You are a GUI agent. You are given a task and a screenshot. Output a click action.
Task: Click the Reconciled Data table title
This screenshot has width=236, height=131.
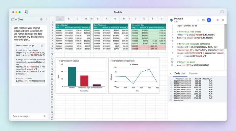pyautogui.click(x=138, y=25)
